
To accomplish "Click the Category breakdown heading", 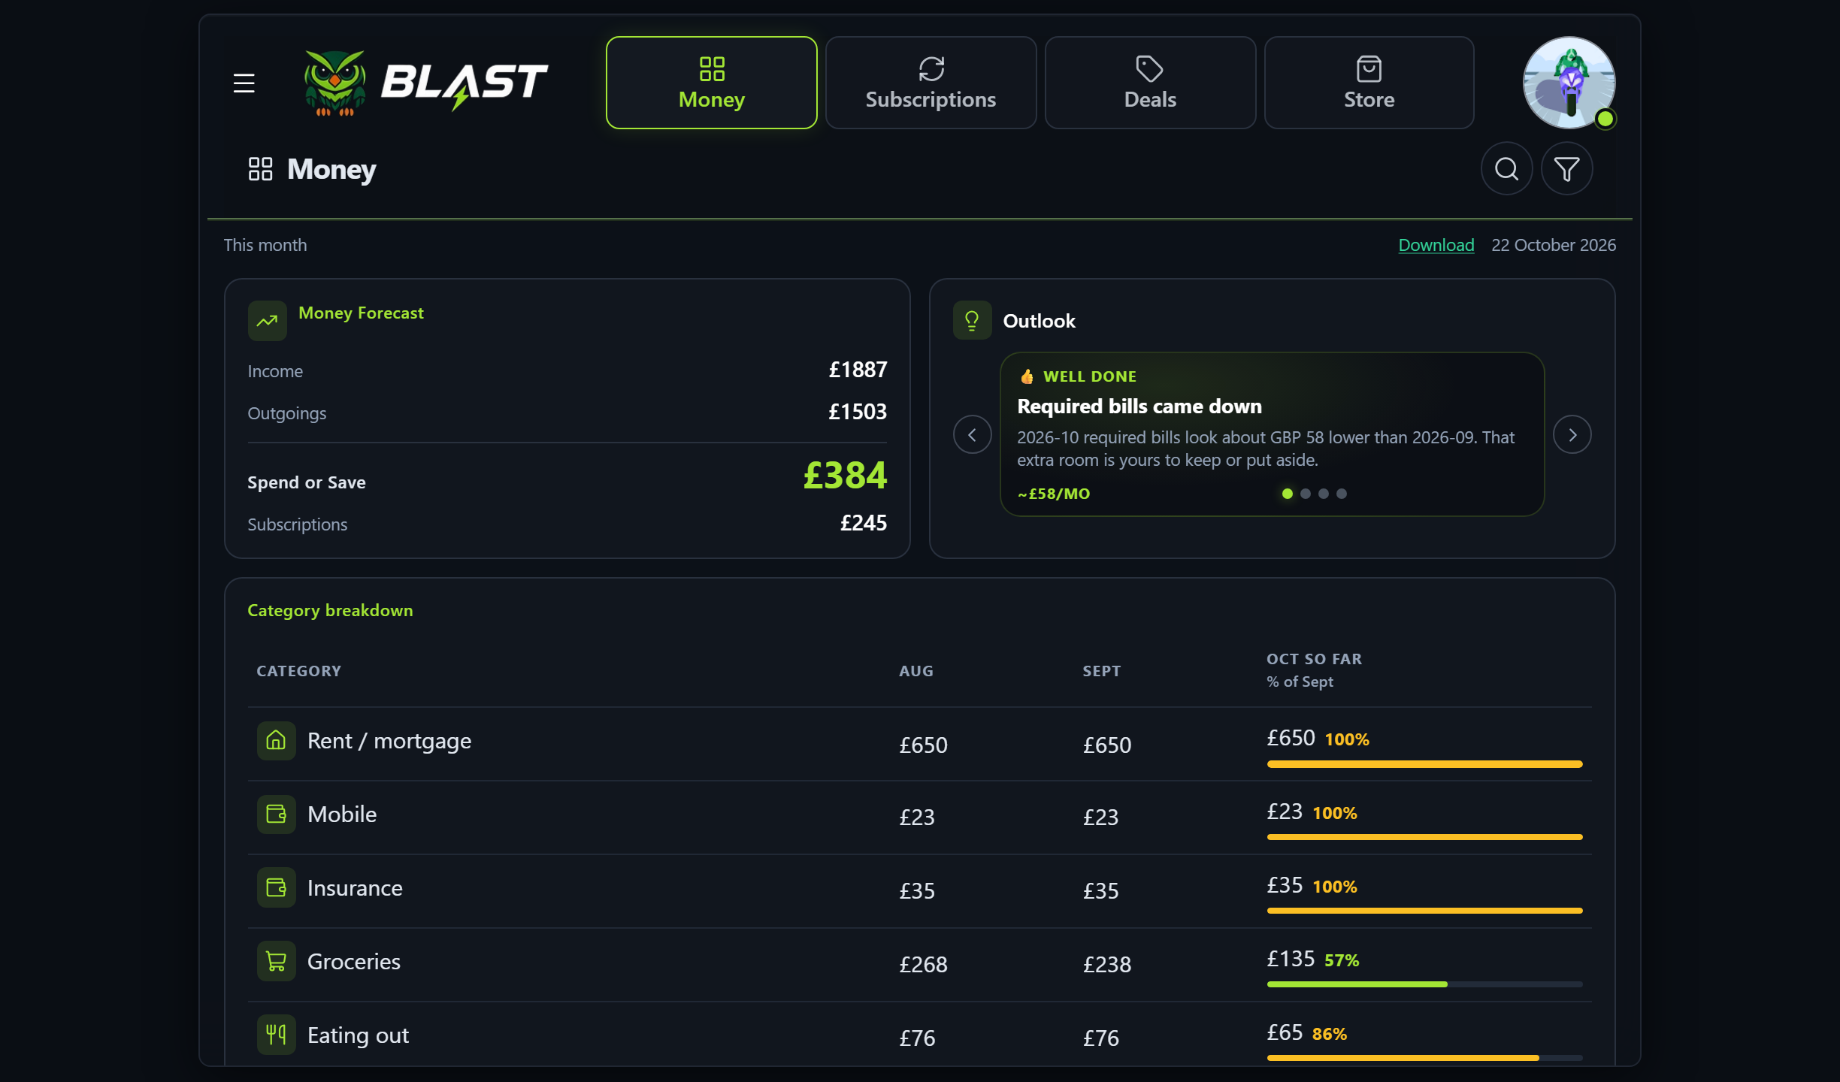I will click(330, 610).
